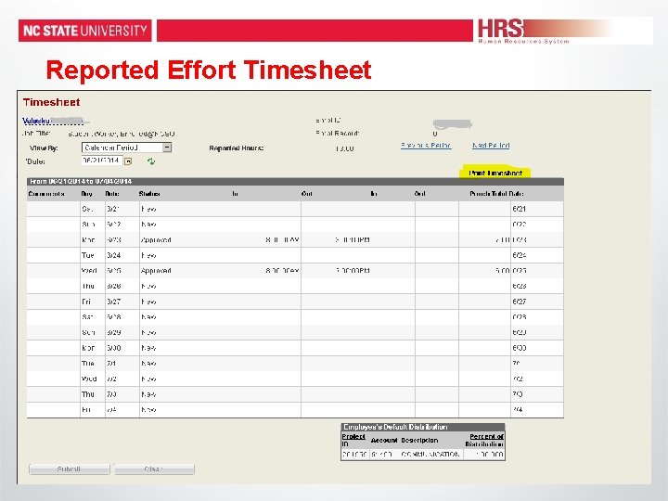The width and height of the screenshot is (668, 501).
Task: Sort by Percent of Distribution header
Action: (485, 440)
